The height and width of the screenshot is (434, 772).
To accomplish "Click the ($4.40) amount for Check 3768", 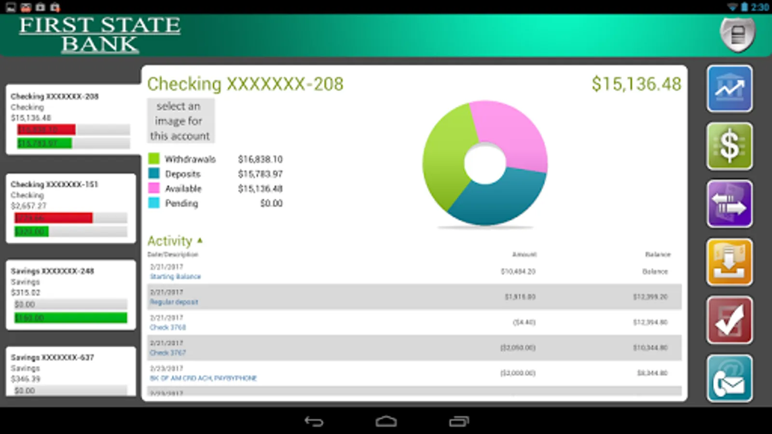I will tap(524, 322).
